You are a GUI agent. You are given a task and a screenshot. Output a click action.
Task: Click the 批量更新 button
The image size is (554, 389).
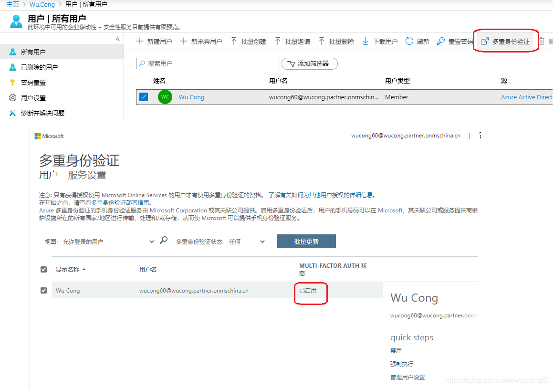click(306, 242)
